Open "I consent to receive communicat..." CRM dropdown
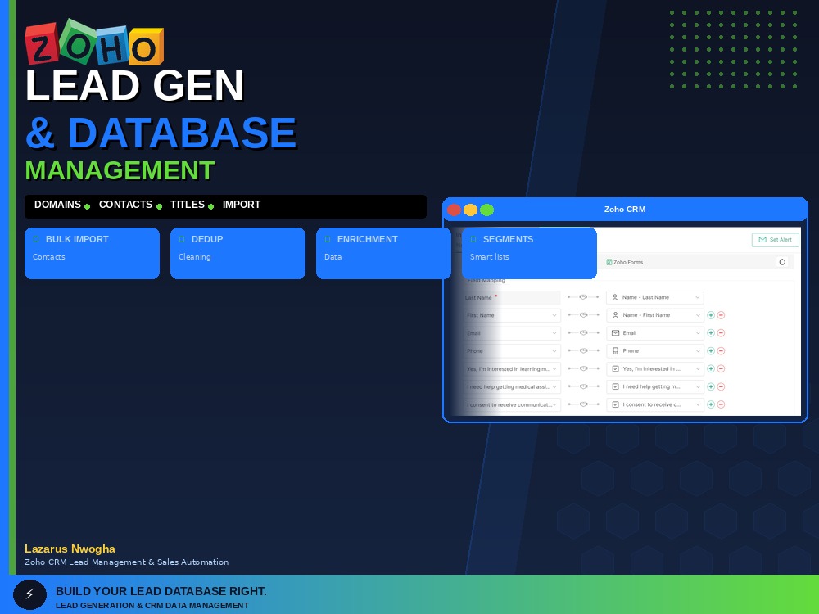 [512, 404]
